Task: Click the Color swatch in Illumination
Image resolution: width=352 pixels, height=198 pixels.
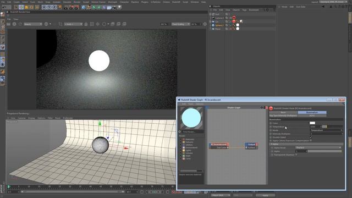Action: [x=312, y=123]
